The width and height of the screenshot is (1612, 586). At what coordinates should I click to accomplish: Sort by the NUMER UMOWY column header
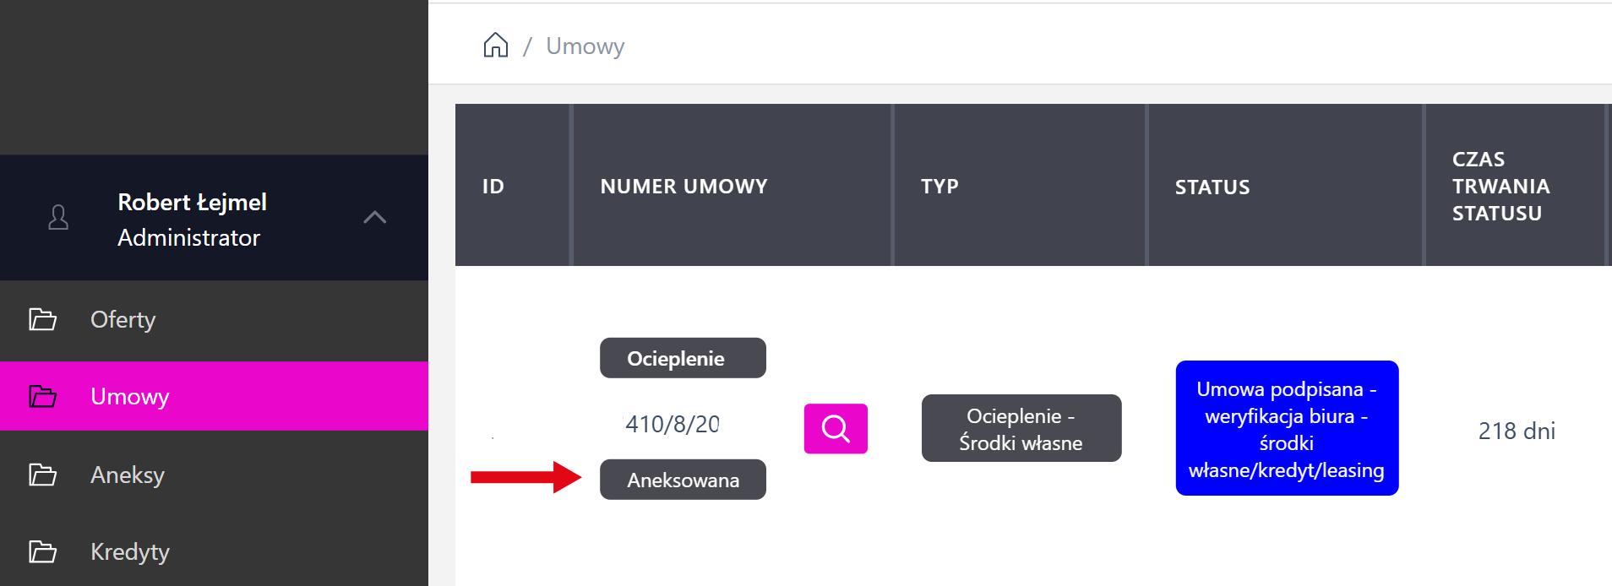pos(683,186)
